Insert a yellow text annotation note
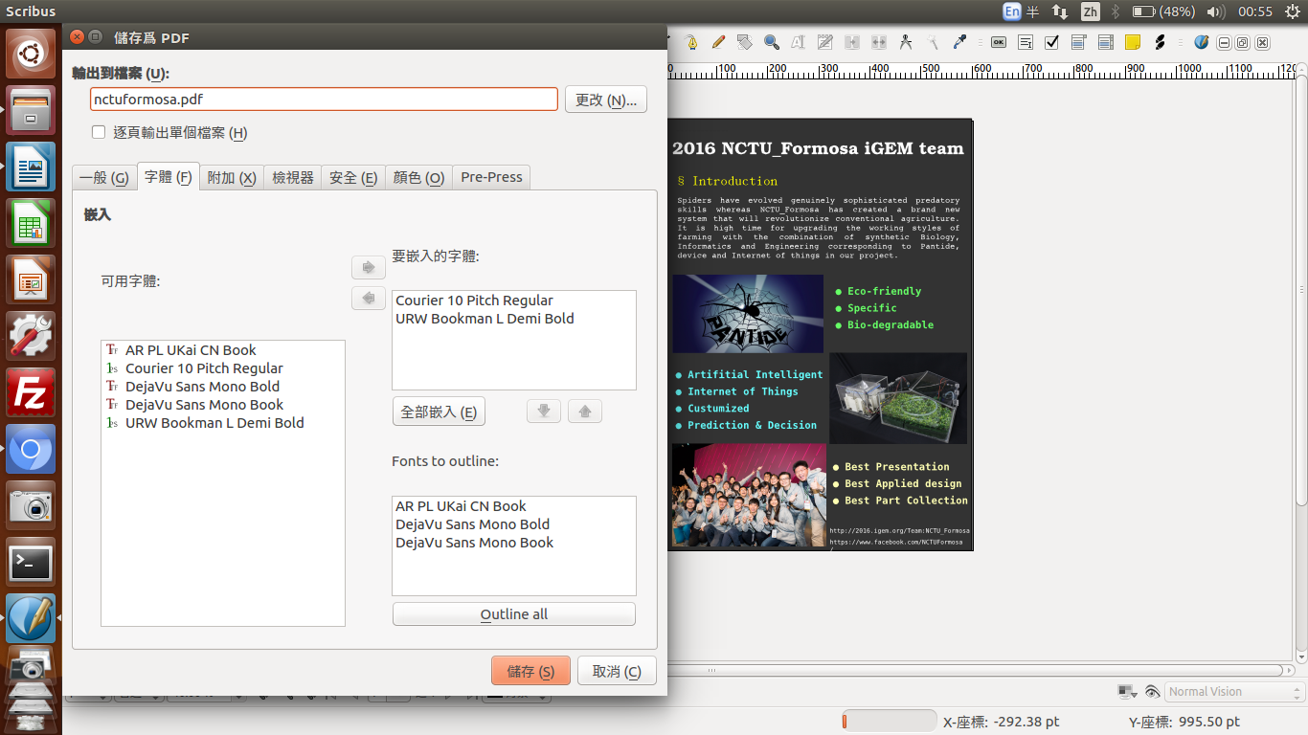This screenshot has height=735, width=1308. pyautogui.click(x=1133, y=42)
